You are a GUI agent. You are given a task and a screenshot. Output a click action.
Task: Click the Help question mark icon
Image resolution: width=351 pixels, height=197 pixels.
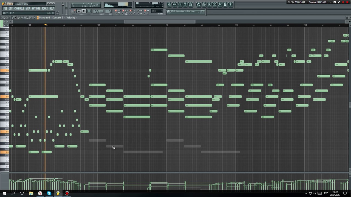tap(231, 4)
